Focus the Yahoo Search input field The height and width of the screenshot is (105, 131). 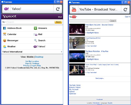pyautogui.click(x=30, y=22)
